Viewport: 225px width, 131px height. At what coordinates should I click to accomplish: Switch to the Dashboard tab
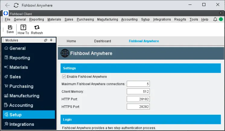point(103,41)
